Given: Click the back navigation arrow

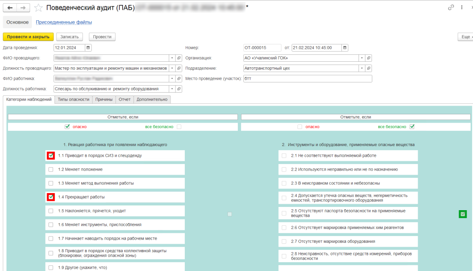Looking at the screenshot, I should click(10, 8).
